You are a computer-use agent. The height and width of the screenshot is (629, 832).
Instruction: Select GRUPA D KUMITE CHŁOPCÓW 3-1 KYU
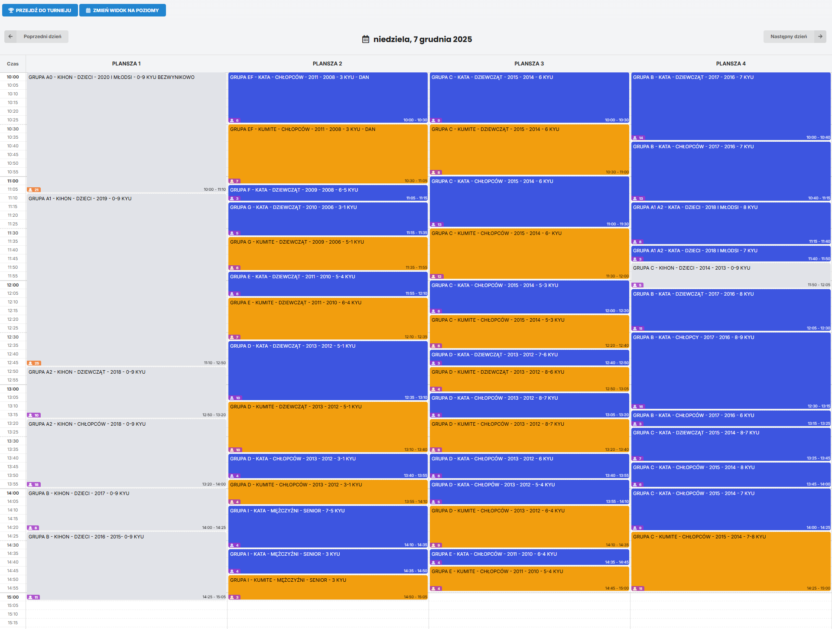pos(328,492)
